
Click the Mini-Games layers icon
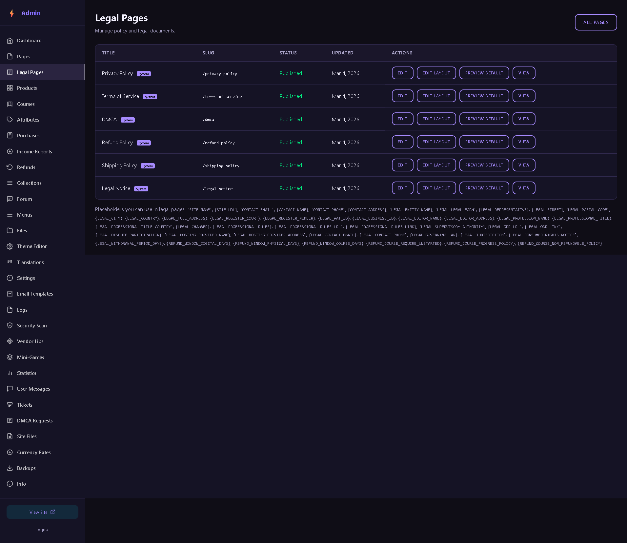coord(10,357)
